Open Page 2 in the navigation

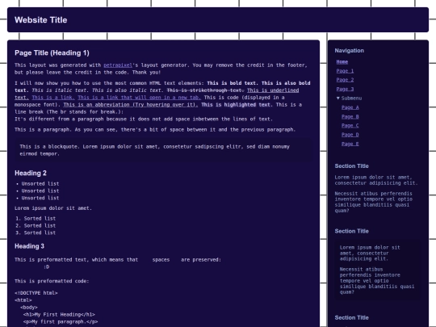(x=345, y=80)
